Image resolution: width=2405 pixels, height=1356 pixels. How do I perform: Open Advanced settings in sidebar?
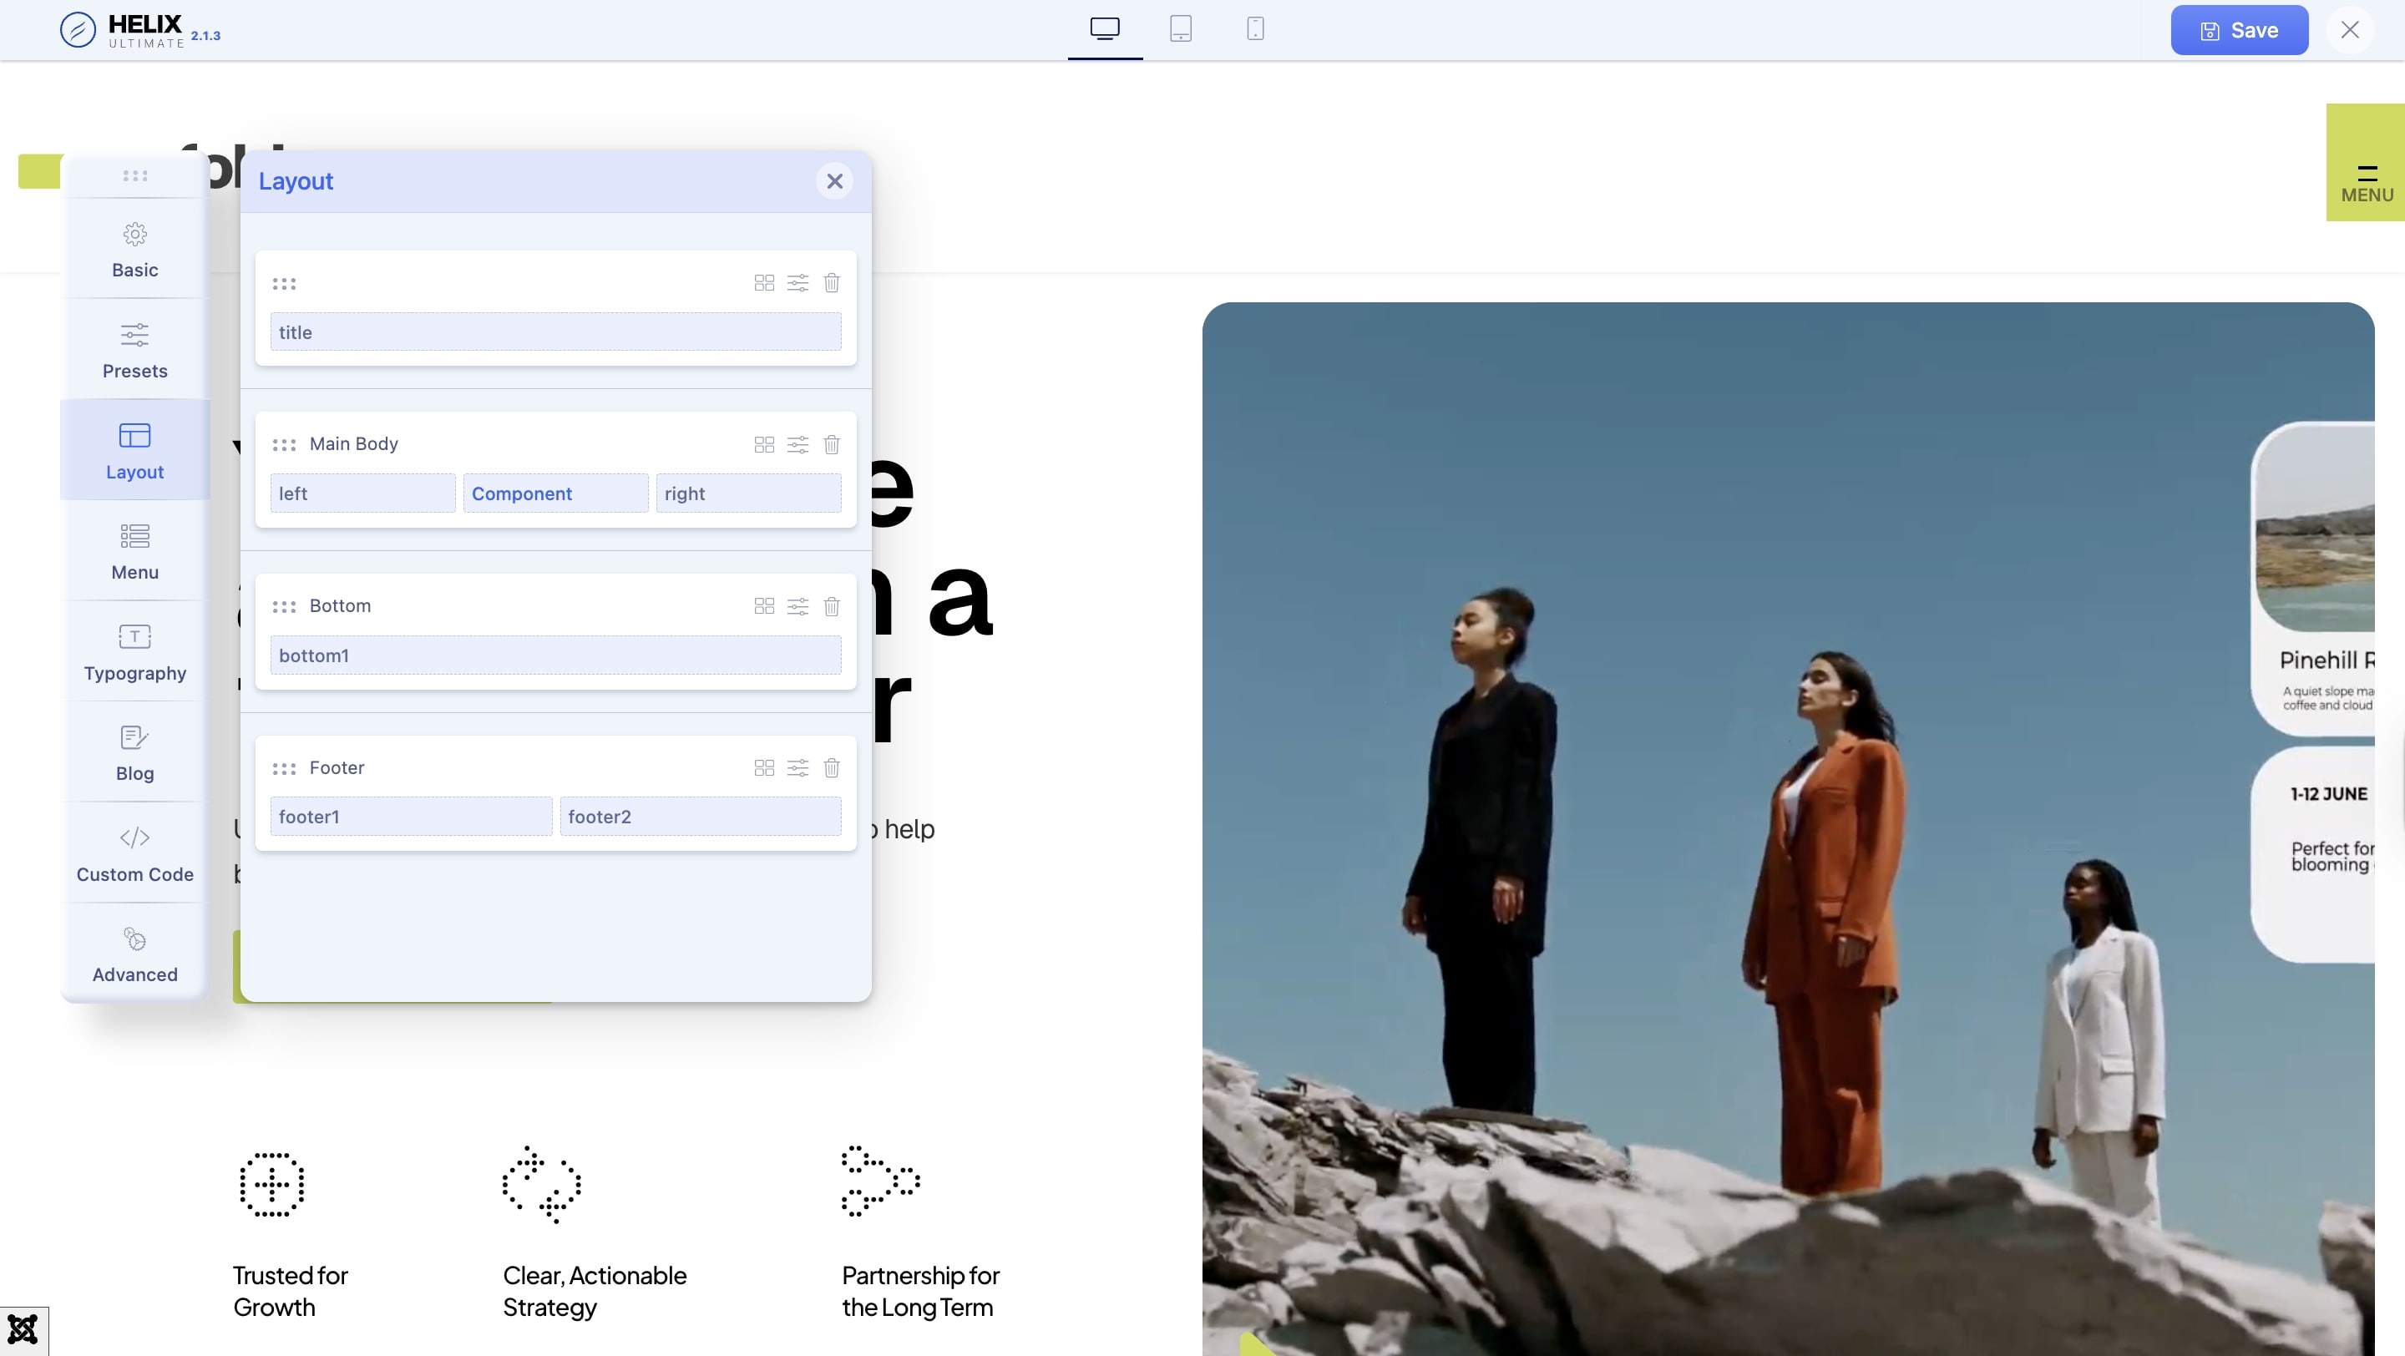pos(134,954)
